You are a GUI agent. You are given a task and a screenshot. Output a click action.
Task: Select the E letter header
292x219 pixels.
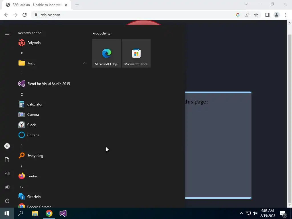pyautogui.click(x=21, y=146)
